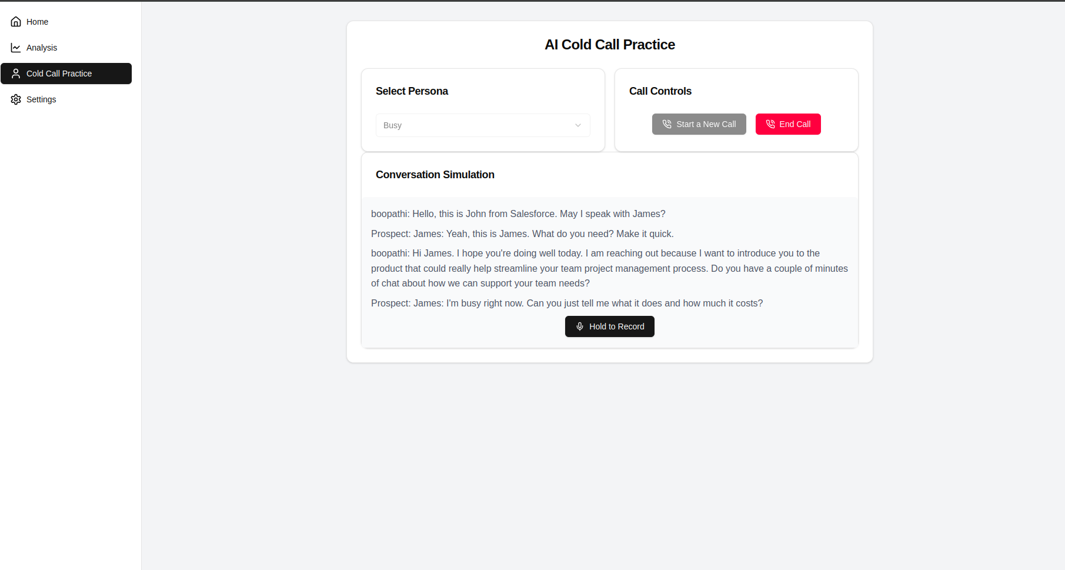Select Cold Call Practice in sidebar
The image size is (1065, 570).
[66, 74]
